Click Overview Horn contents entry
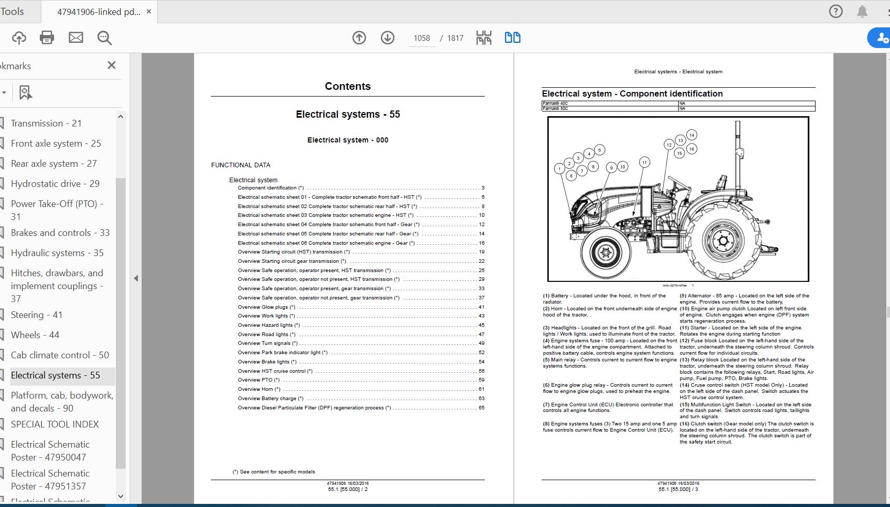The width and height of the screenshot is (890, 507). 361,389
